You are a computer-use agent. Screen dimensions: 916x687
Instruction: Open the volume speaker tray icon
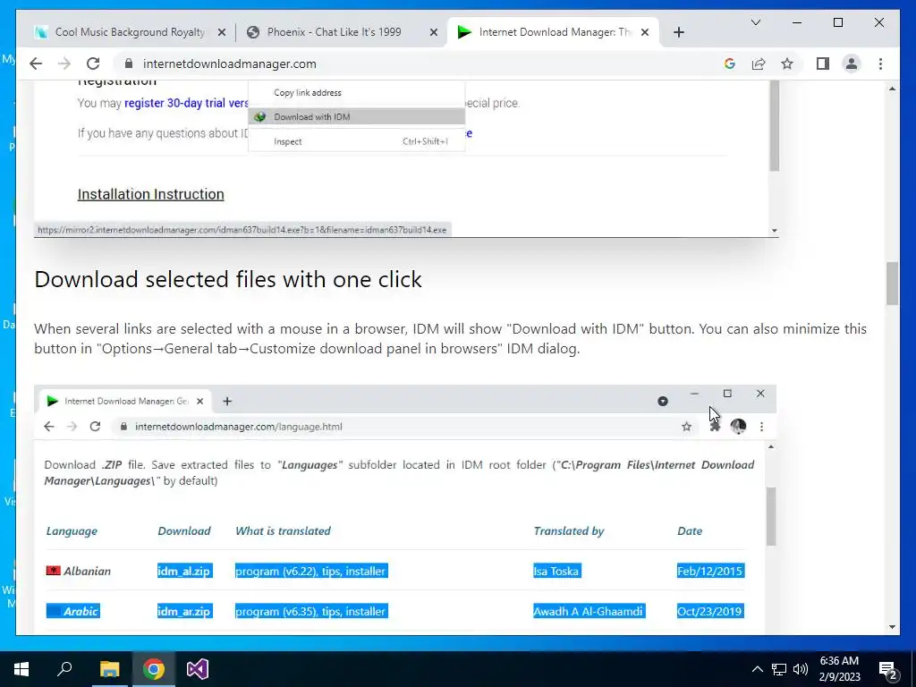pyautogui.click(x=801, y=669)
